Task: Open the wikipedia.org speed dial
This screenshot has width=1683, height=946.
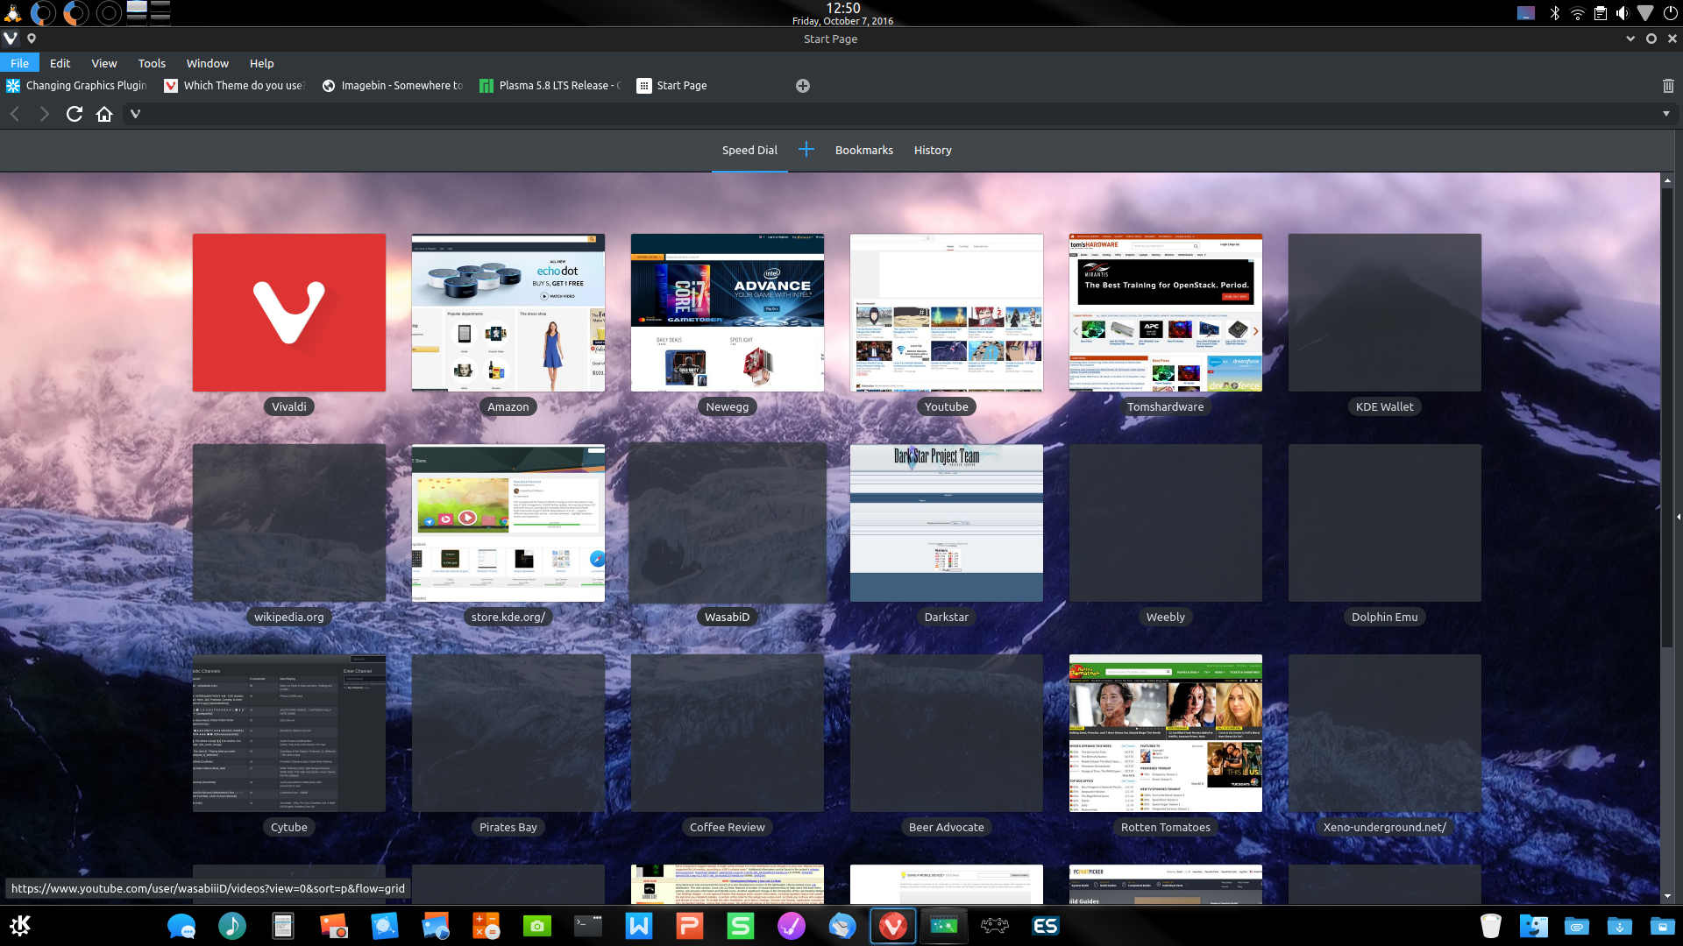Action: click(x=289, y=523)
